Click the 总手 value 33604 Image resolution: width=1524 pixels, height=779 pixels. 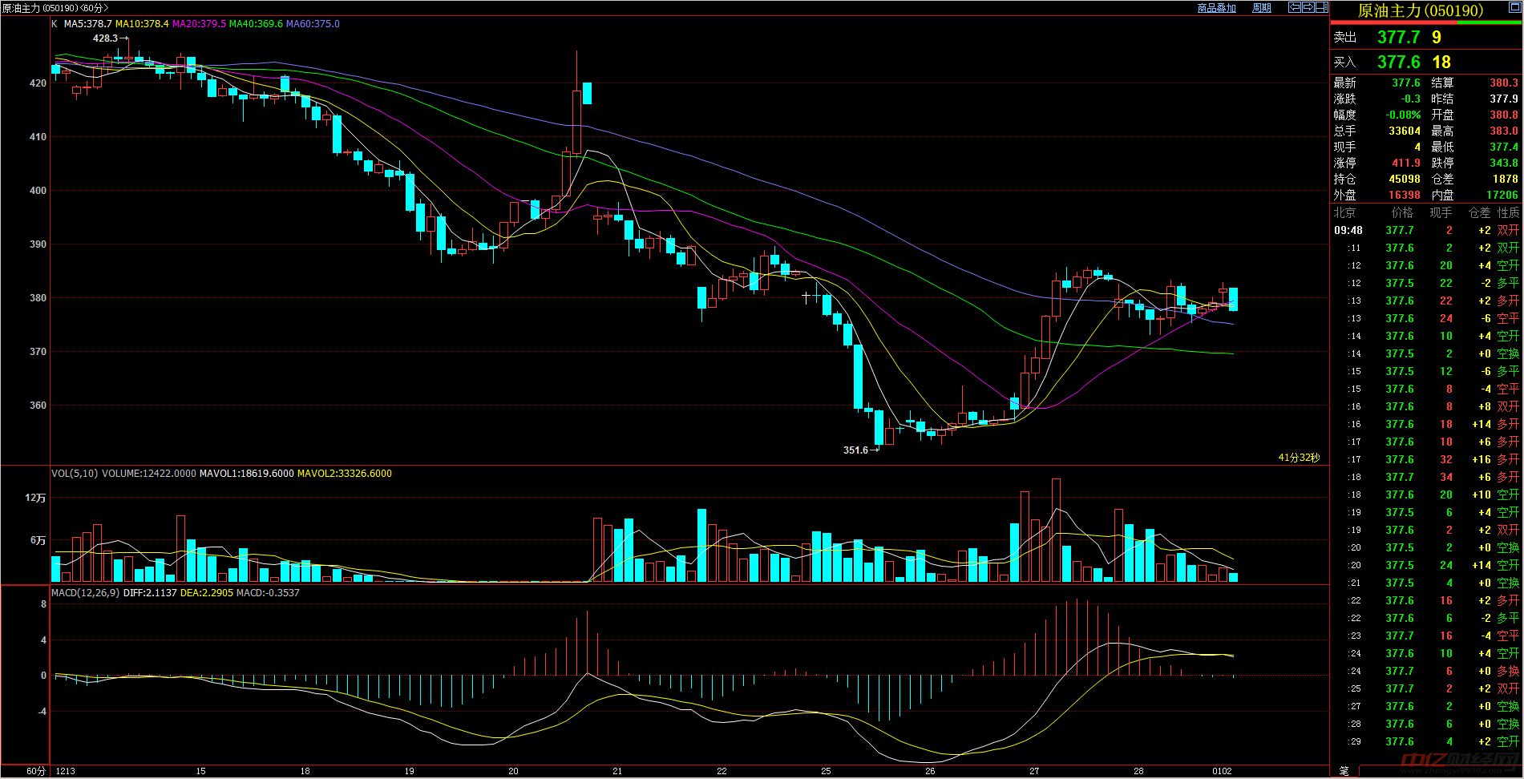click(1405, 131)
